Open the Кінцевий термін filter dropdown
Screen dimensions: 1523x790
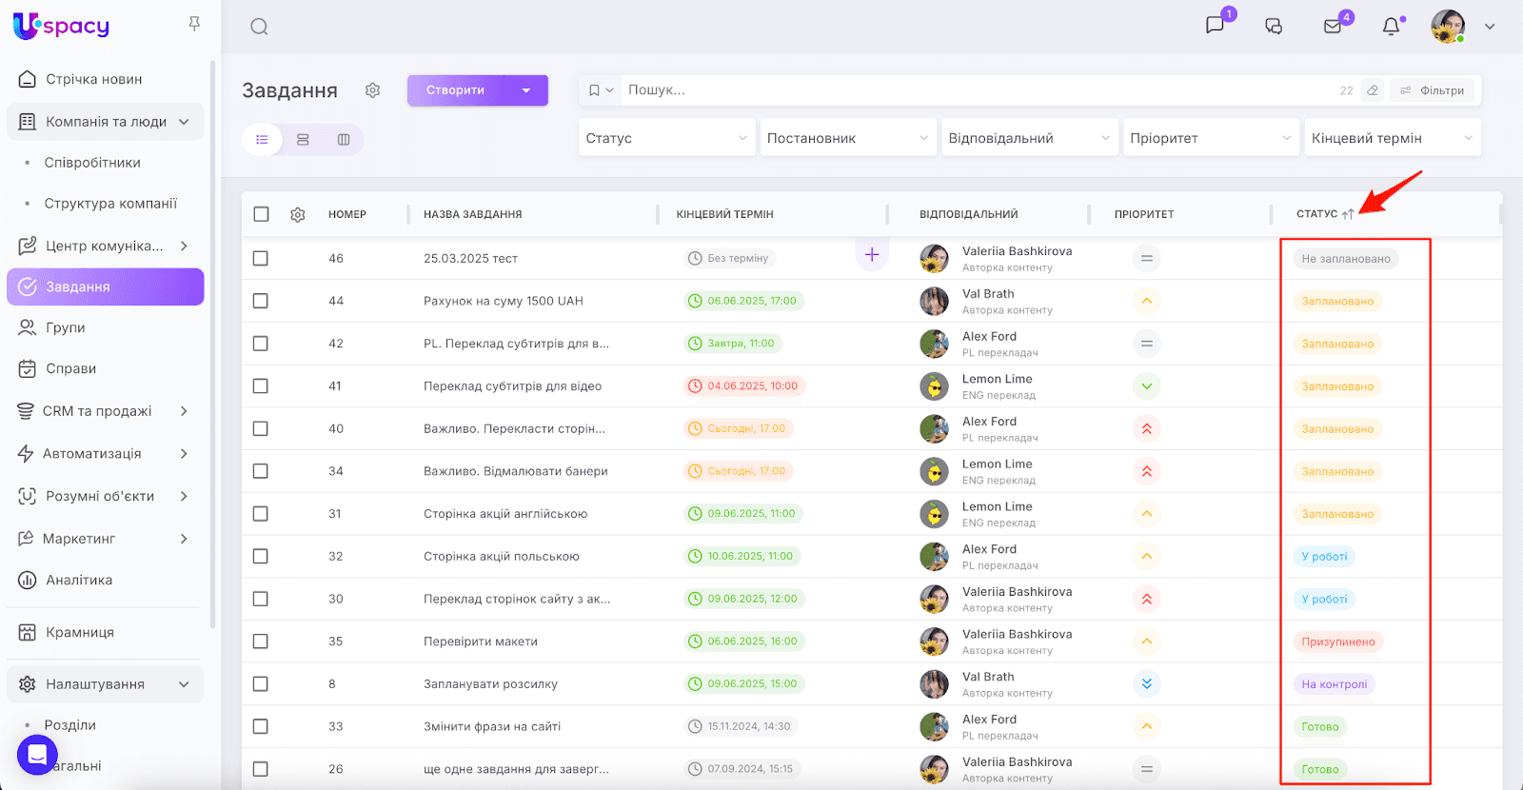1392,138
